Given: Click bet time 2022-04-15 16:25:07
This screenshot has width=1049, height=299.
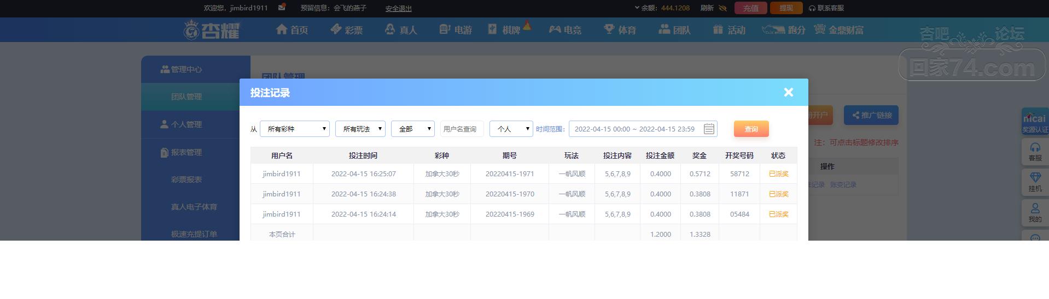Looking at the screenshot, I should point(364,174).
